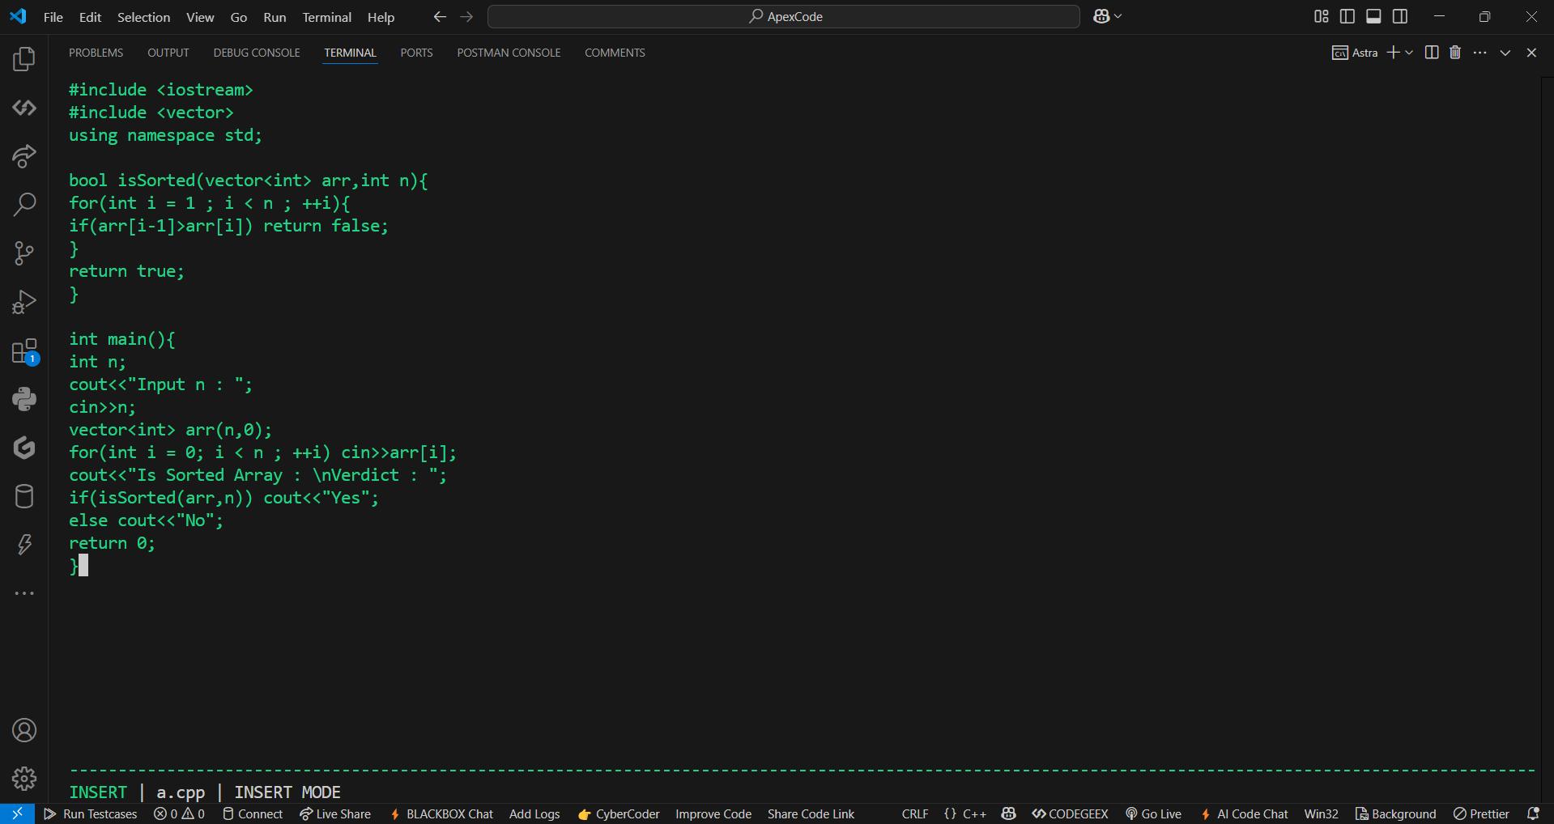
Task: Collapse panel size with chevron
Action: 1505,53
